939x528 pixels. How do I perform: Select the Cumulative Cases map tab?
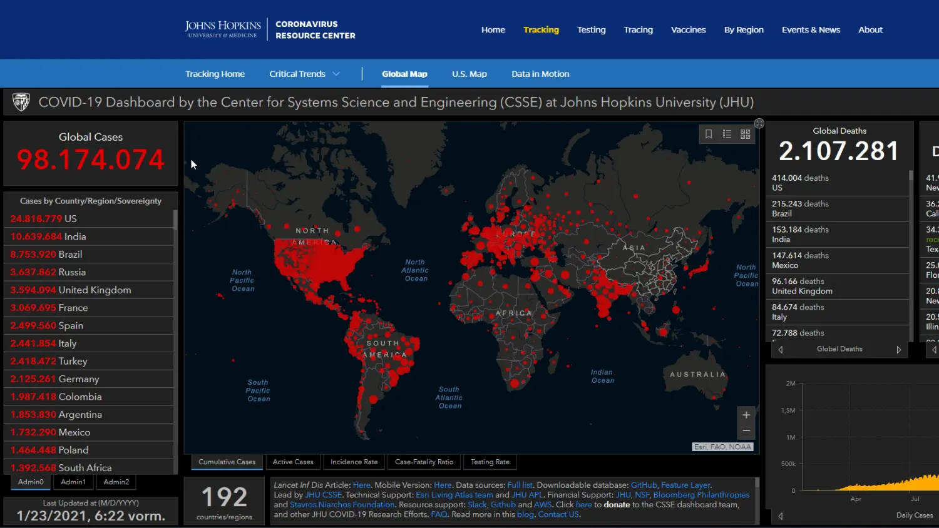227,462
